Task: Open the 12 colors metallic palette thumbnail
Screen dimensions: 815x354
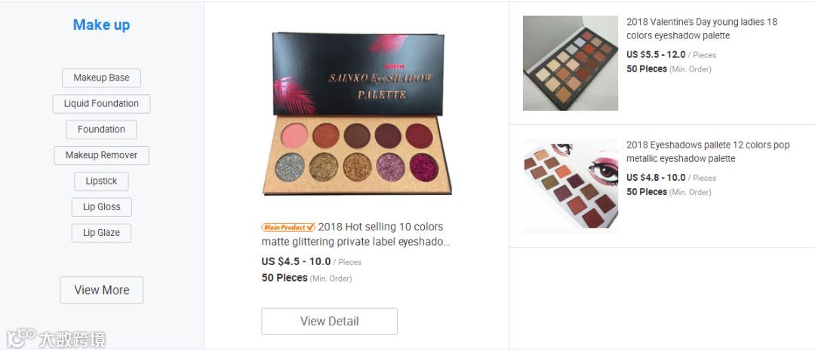Action: point(570,186)
